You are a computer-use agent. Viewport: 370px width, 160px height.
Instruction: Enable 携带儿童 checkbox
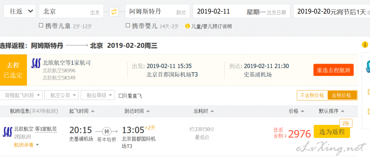[41, 25]
